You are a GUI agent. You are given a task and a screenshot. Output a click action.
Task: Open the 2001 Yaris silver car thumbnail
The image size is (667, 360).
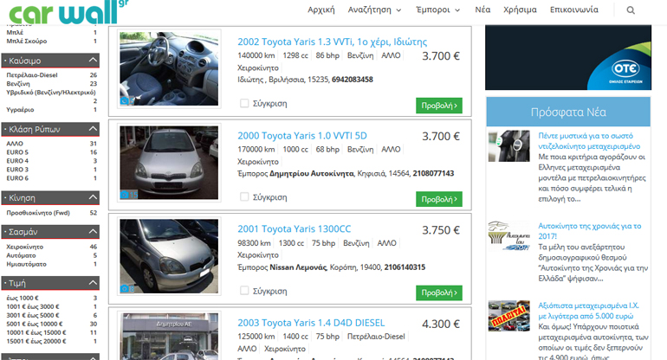[169, 256]
